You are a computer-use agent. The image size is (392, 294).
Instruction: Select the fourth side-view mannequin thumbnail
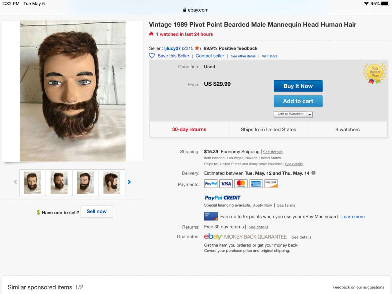(x=112, y=183)
